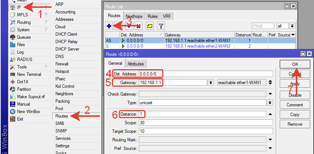Viewport: 314px width, 154px height.
Task: Click the Tools icon
Action: pyautogui.click(x=12, y=67)
